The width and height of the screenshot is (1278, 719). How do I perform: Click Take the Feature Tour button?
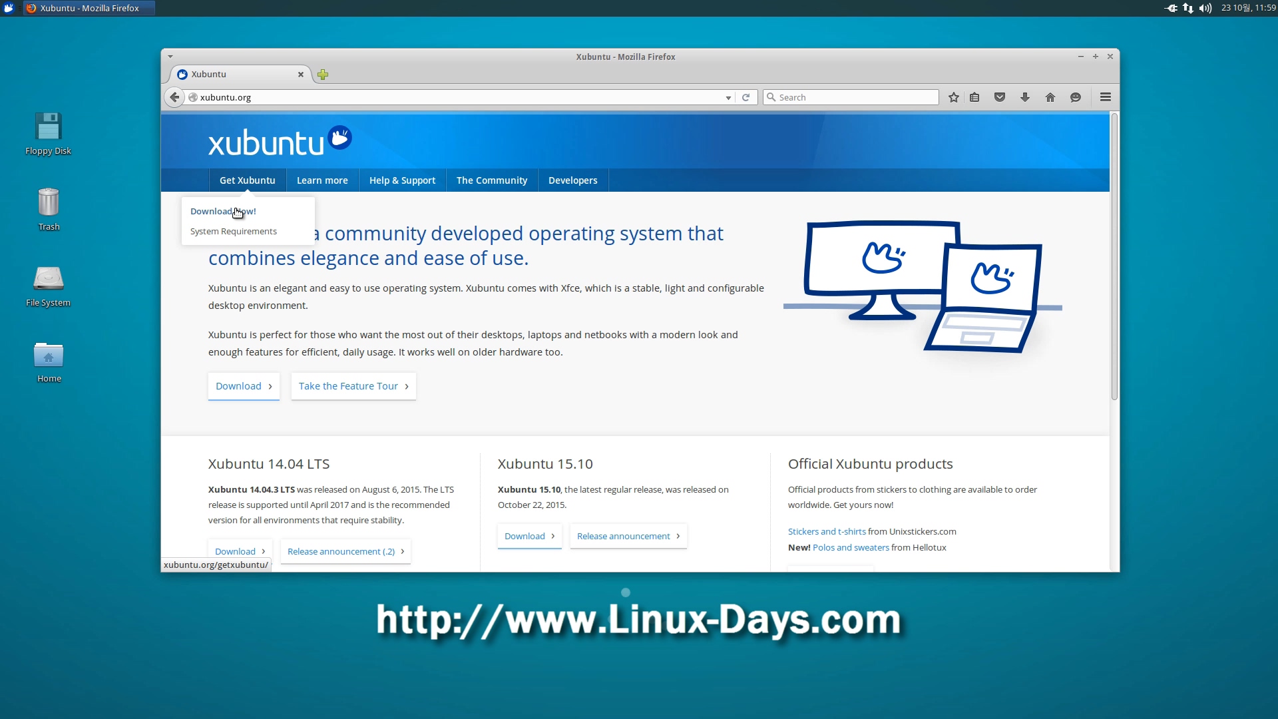pos(353,386)
